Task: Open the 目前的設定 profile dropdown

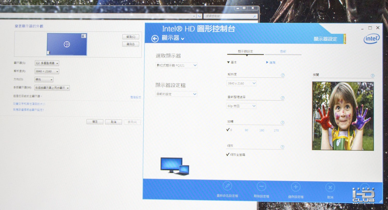Action: tap(176, 94)
